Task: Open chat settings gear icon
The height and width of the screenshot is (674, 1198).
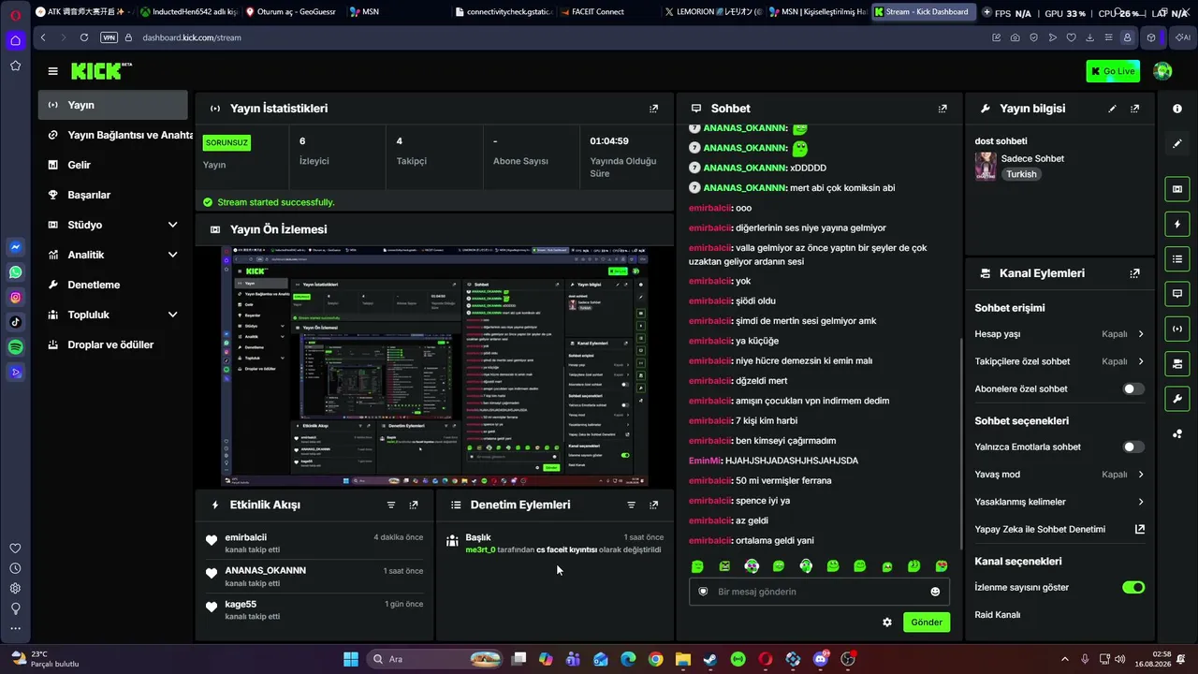Action: [x=887, y=623]
